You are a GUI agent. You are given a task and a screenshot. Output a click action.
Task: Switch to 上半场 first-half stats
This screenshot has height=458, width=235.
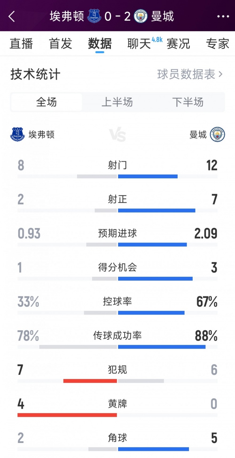117,102
